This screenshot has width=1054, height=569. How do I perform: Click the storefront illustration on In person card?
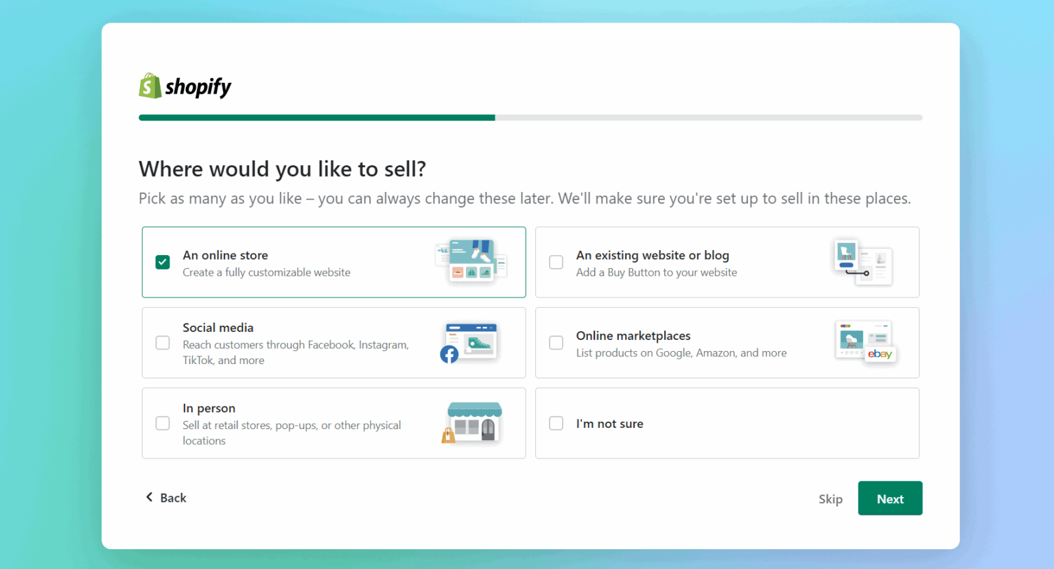[x=476, y=421]
